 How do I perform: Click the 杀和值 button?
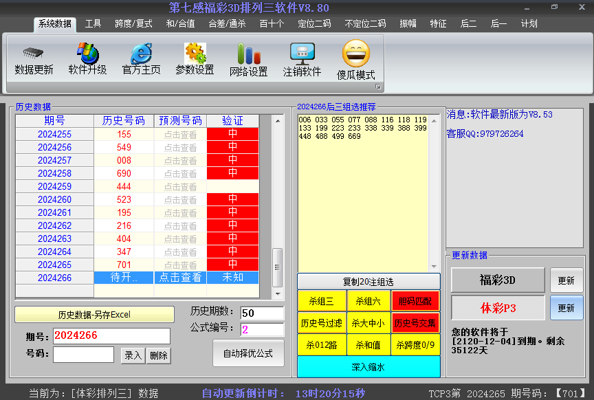click(x=368, y=345)
